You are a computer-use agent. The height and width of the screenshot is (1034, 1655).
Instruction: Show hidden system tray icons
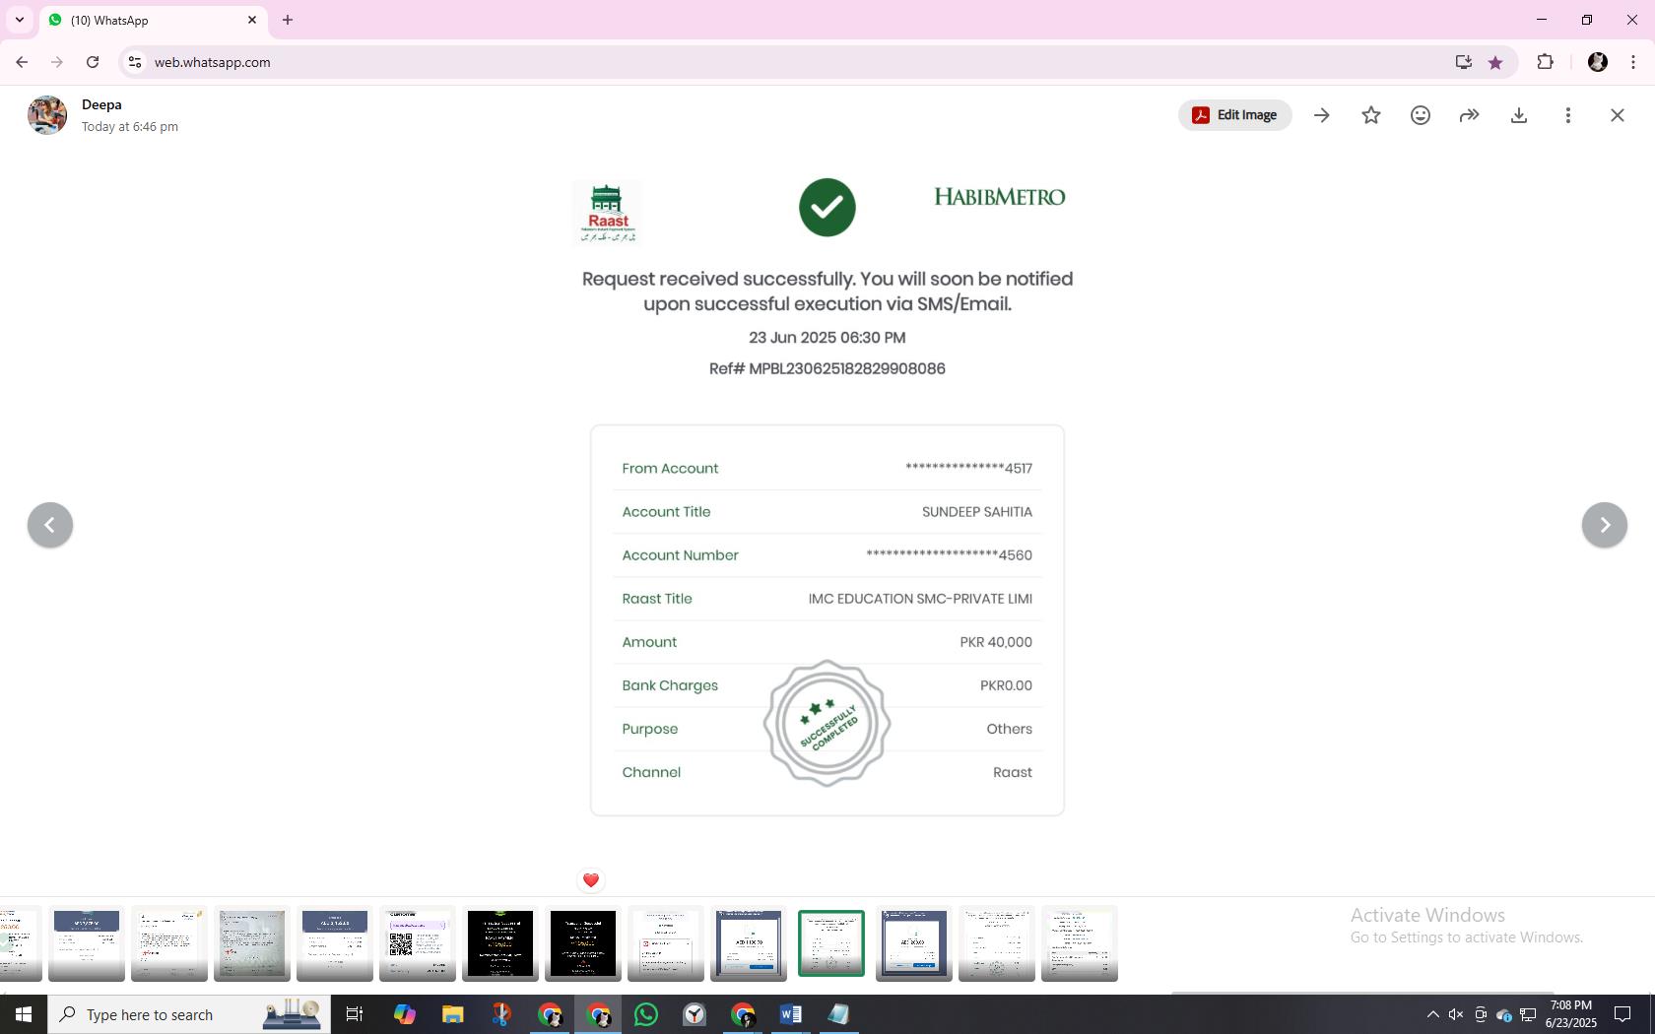click(1432, 1014)
